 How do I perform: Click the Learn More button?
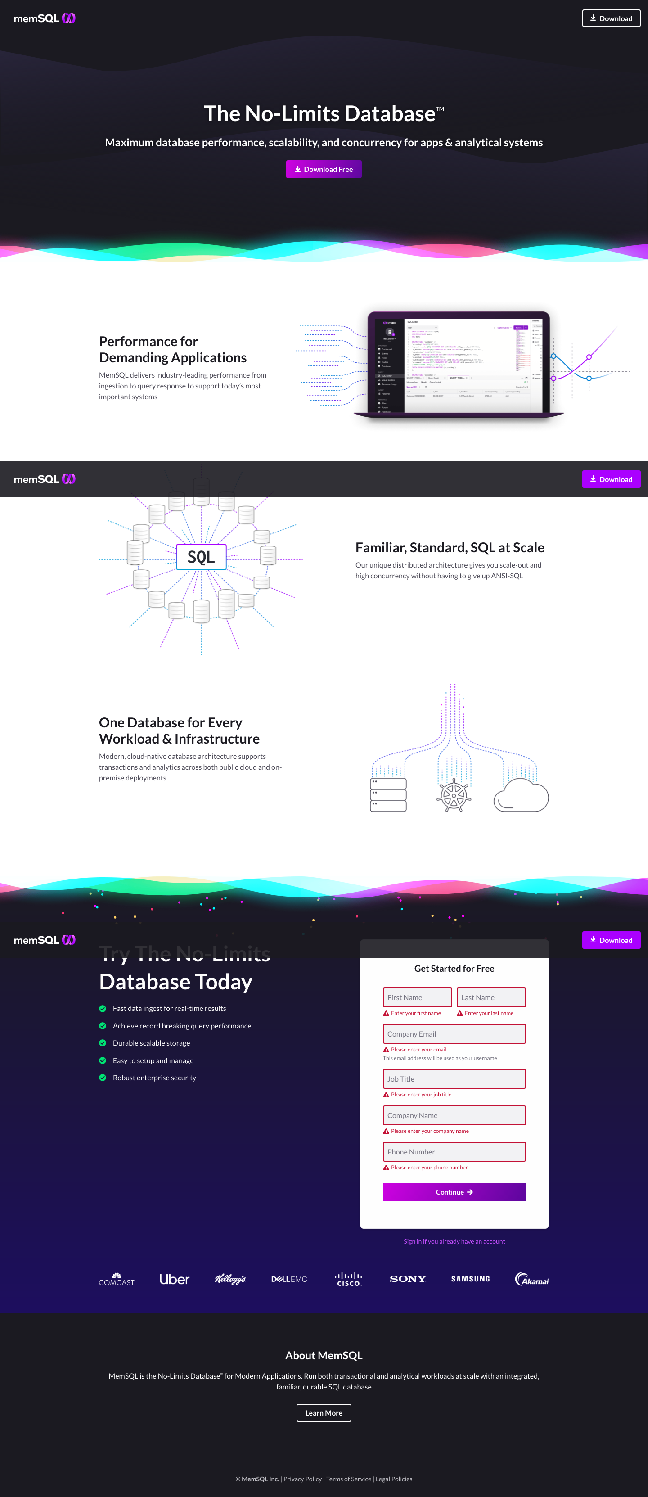tap(324, 1413)
